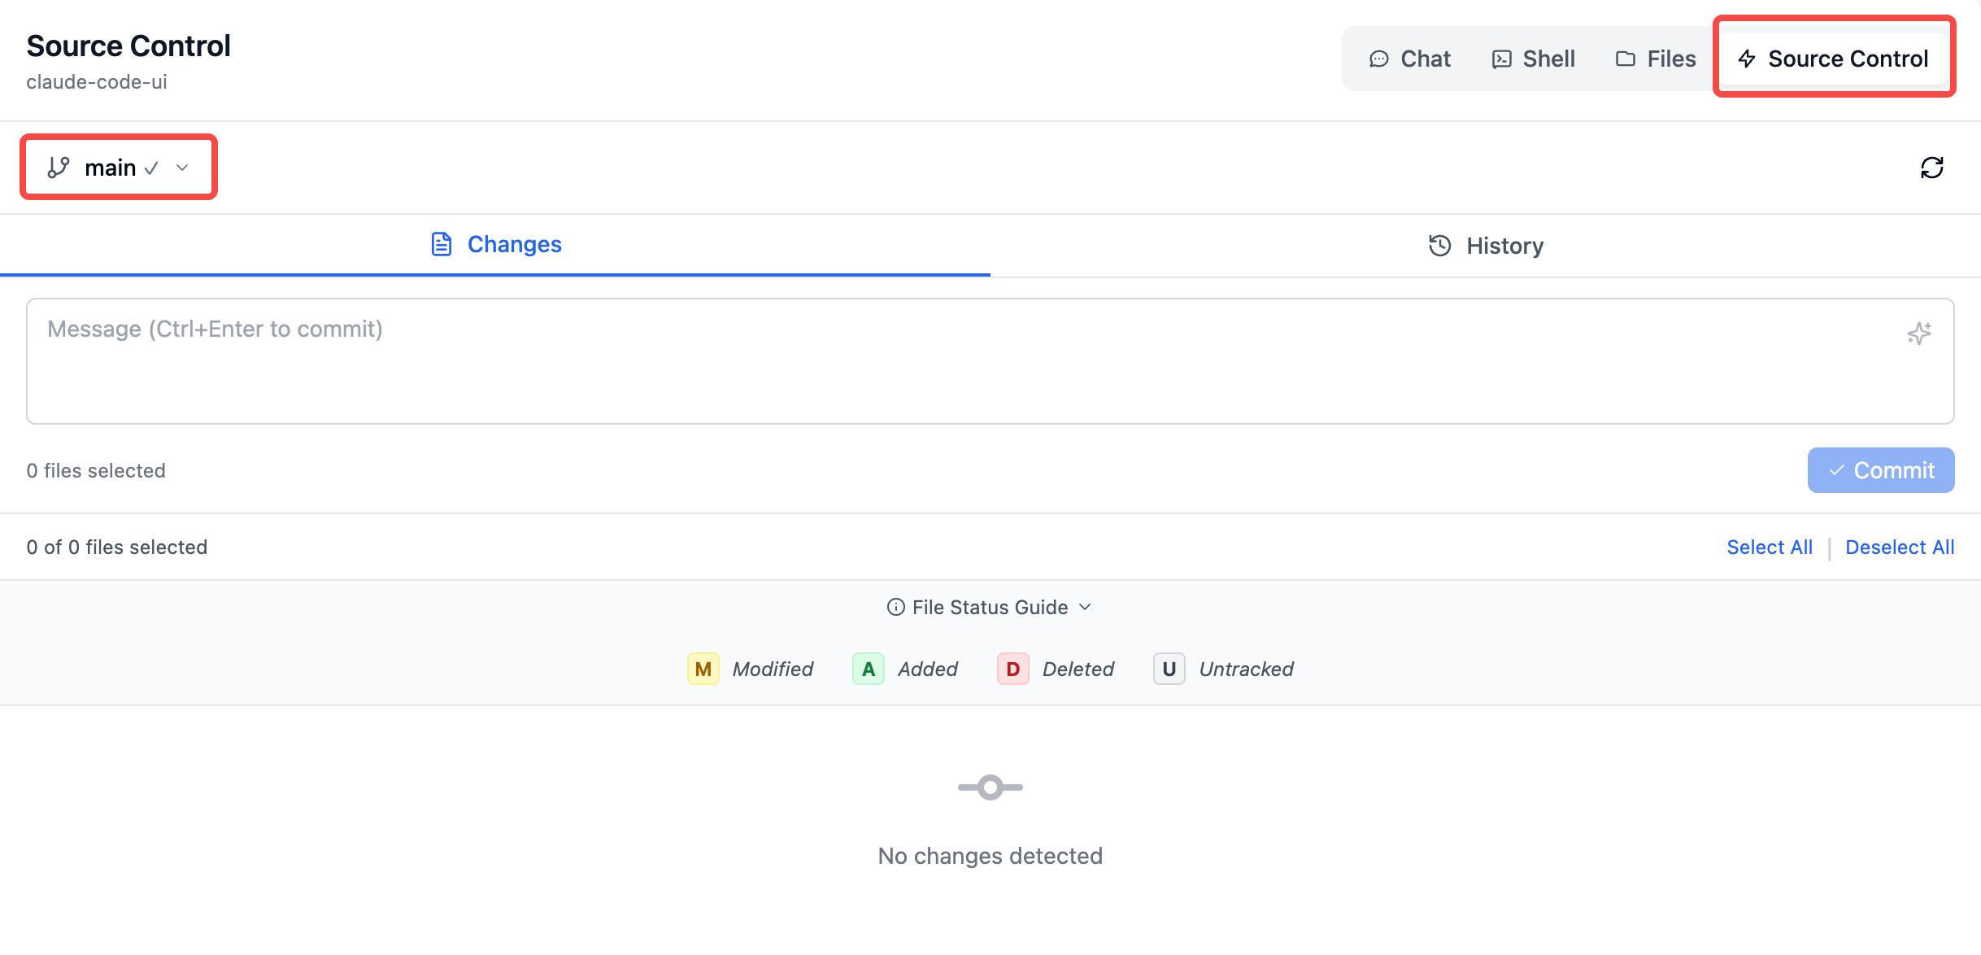Screen dimensions: 1981x955
Task: Click the git commit icon above No changes detected
Action: click(x=990, y=787)
